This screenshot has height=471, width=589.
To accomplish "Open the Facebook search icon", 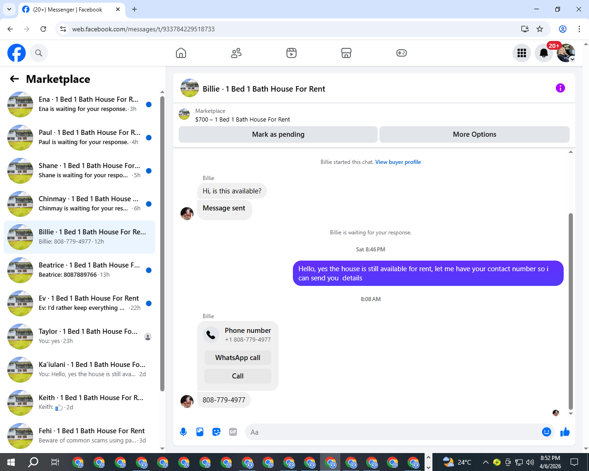I will pos(39,53).
